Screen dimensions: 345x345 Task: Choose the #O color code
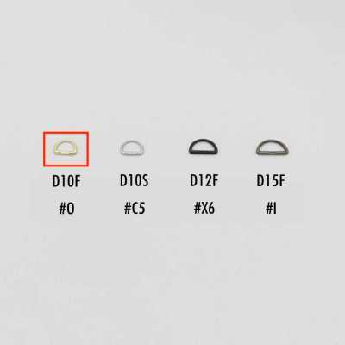[x=66, y=209]
